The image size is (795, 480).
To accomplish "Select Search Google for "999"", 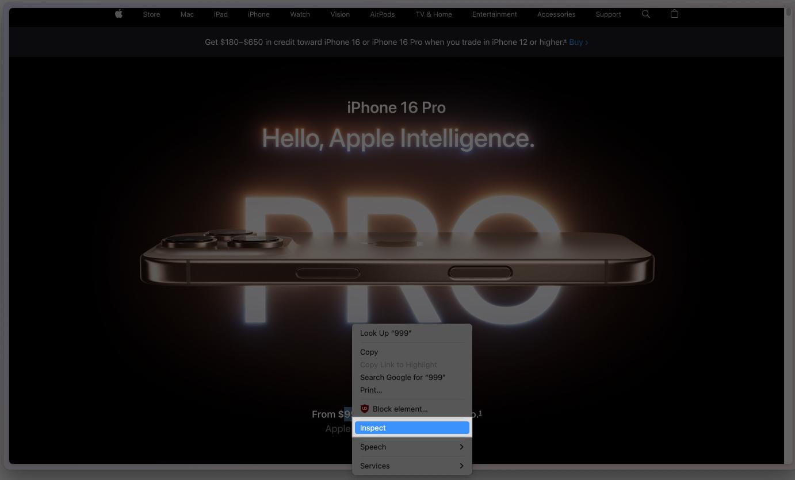I will tap(412, 377).
